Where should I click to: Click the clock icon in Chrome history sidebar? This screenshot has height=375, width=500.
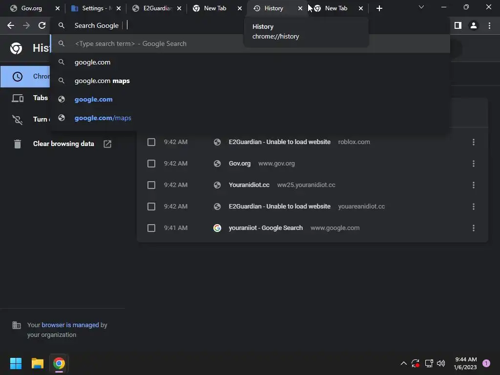[x=18, y=77]
